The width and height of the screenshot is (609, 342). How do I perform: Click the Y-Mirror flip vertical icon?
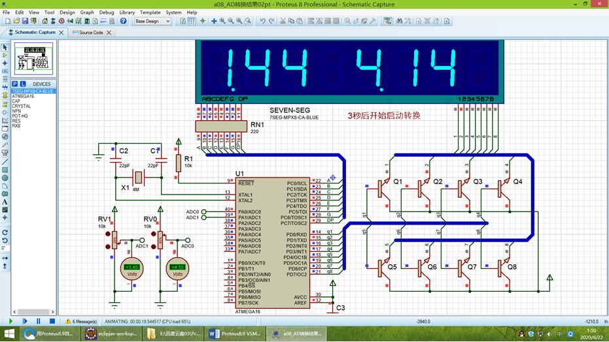pyautogui.click(x=5, y=266)
